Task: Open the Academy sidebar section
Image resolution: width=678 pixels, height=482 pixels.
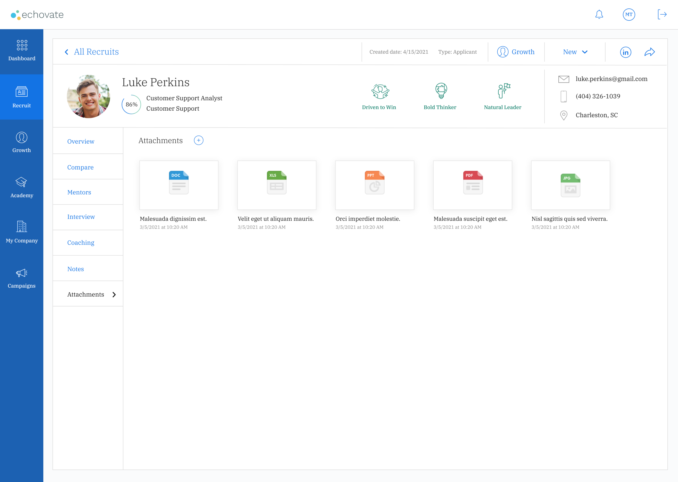Action: tap(22, 187)
